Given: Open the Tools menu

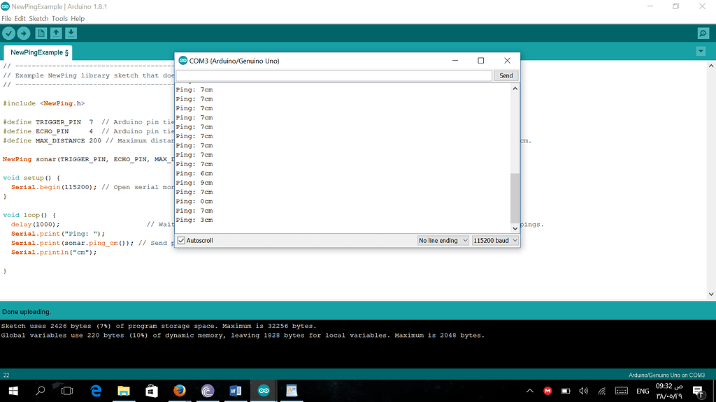Looking at the screenshot, I should point(59,18).
